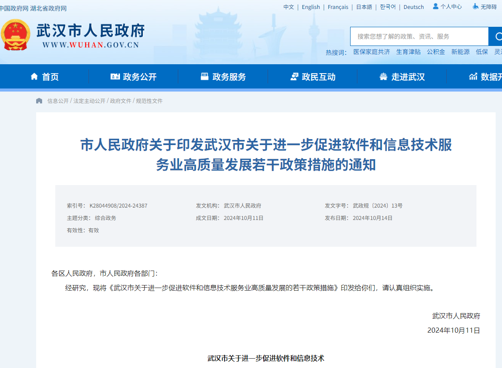Click the home icon on the 首页 tab
This screenshot has width=502, height=368.
(33, 76)
